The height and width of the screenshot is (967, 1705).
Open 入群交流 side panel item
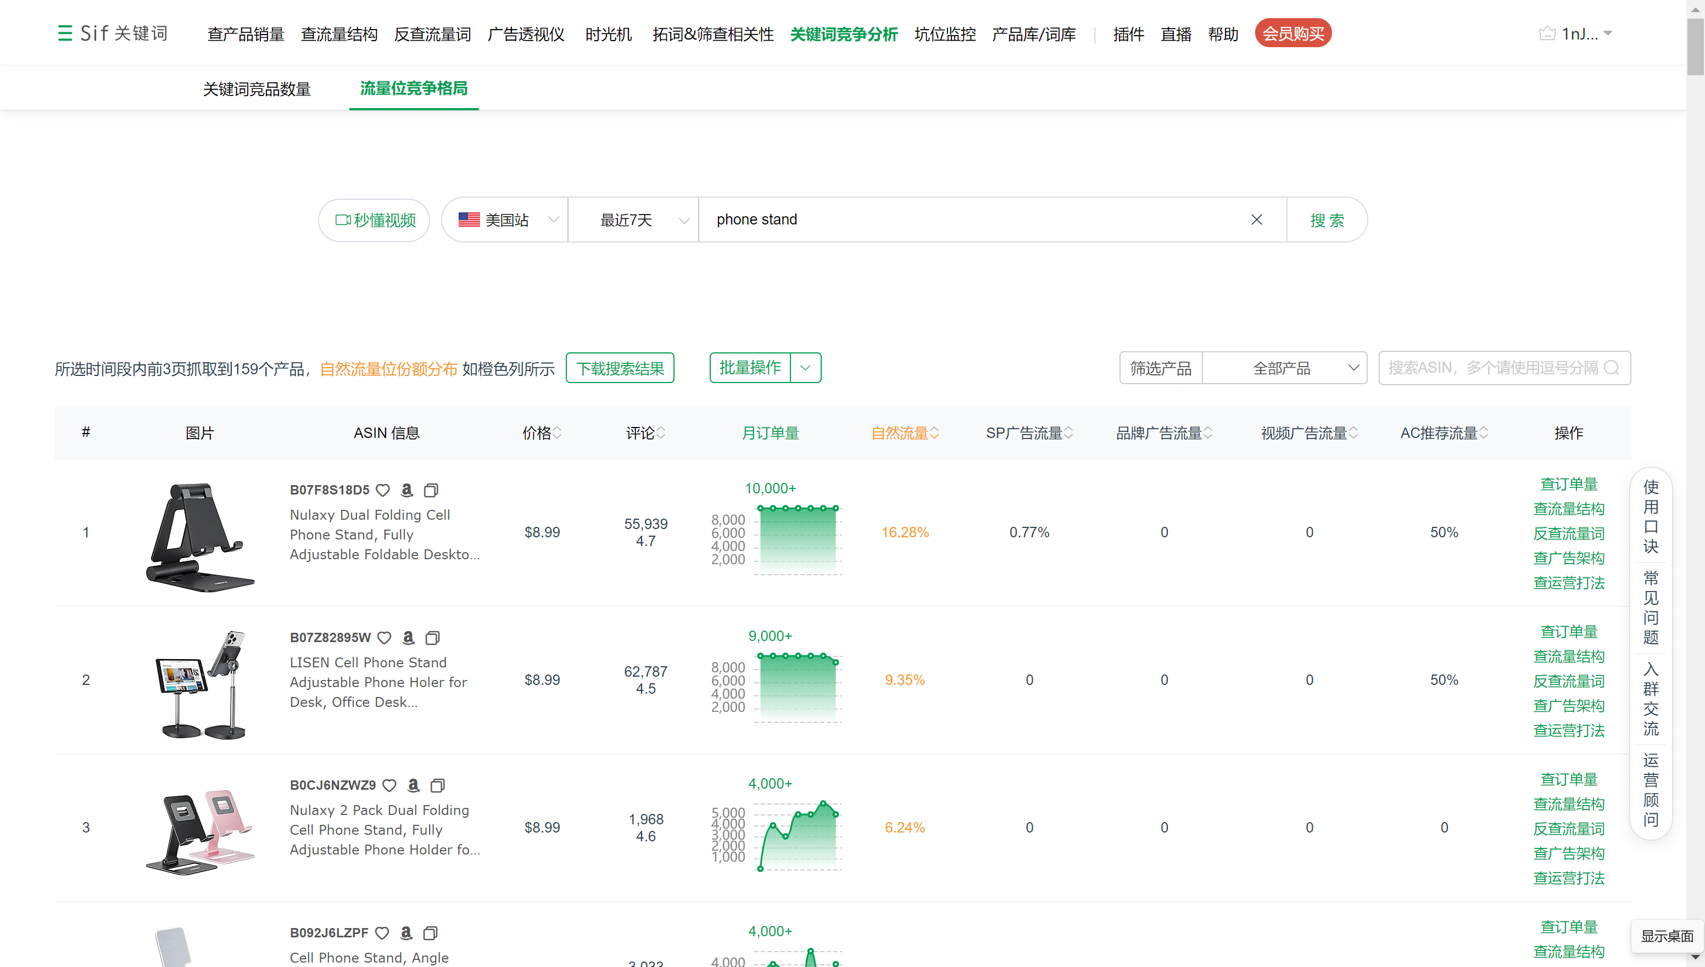click(1651, 698)
